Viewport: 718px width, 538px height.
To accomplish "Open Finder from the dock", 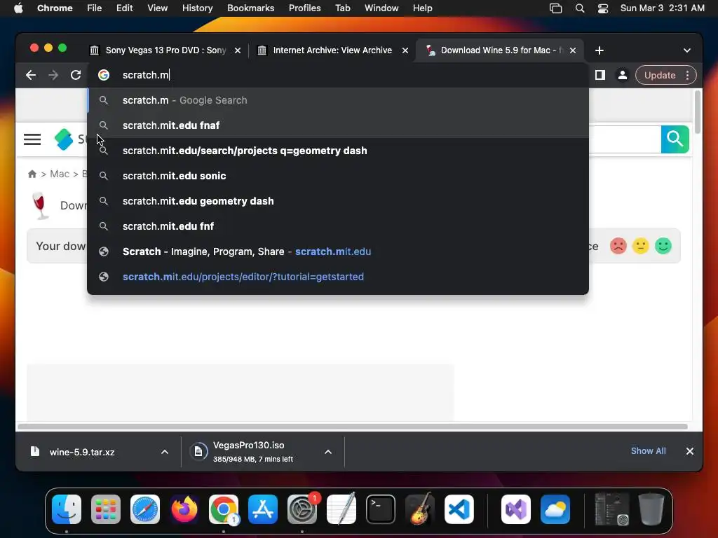I will [x=67, y=509].
